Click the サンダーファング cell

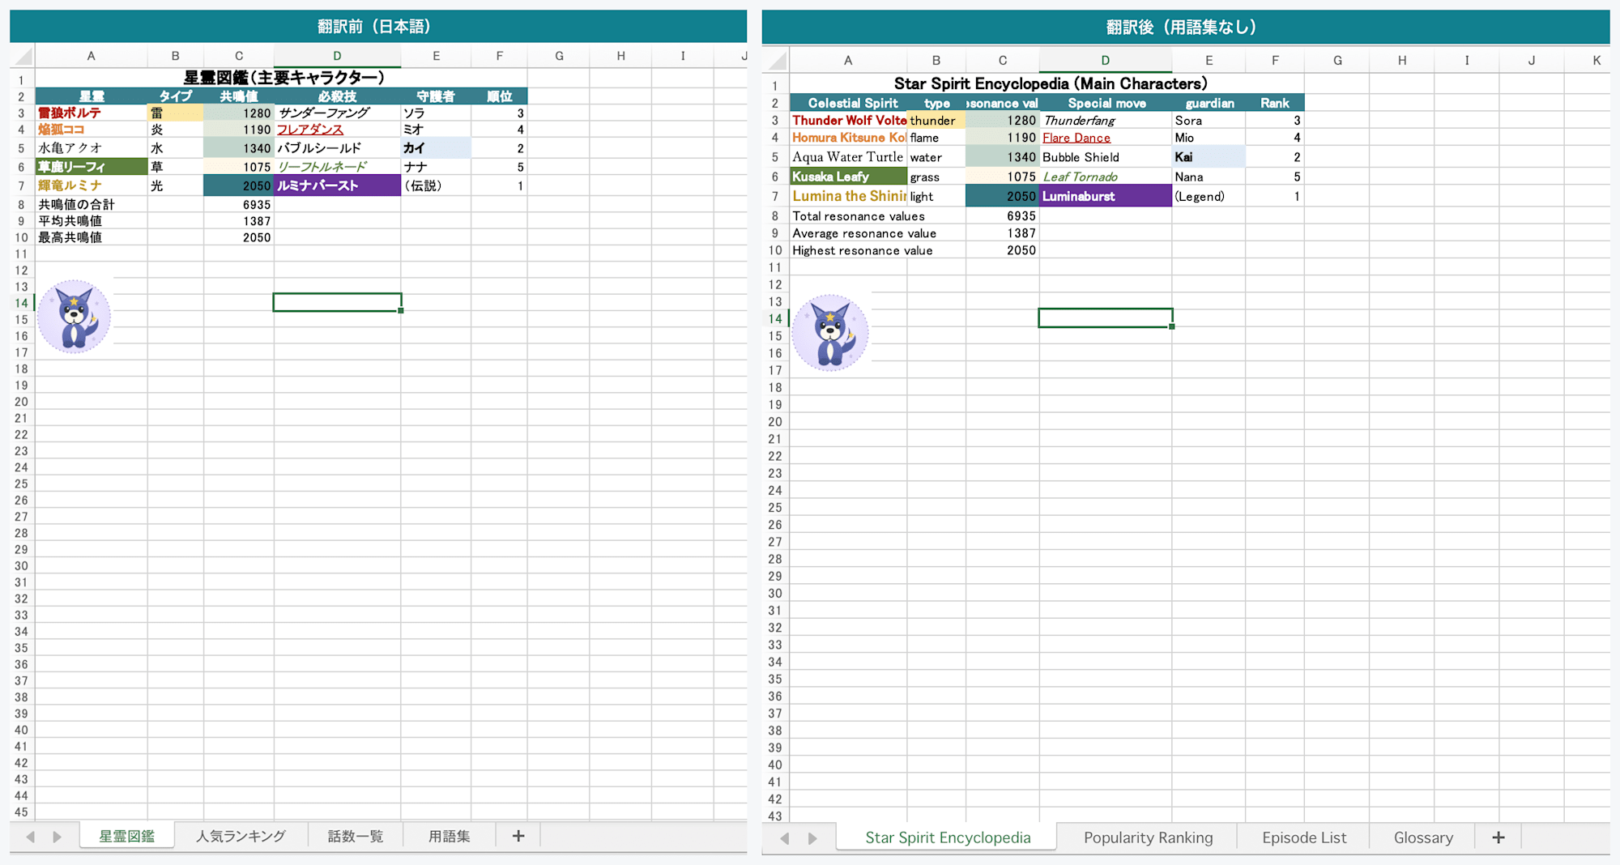click(x=337, y=113)
